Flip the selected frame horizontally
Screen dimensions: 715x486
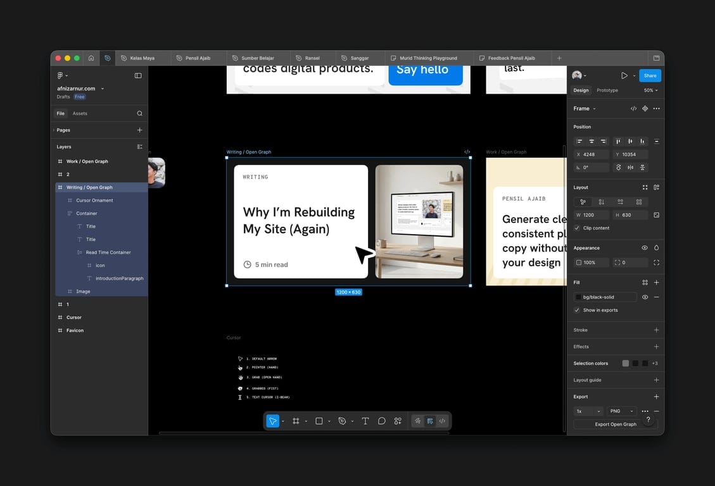click(x=629, y=167)
